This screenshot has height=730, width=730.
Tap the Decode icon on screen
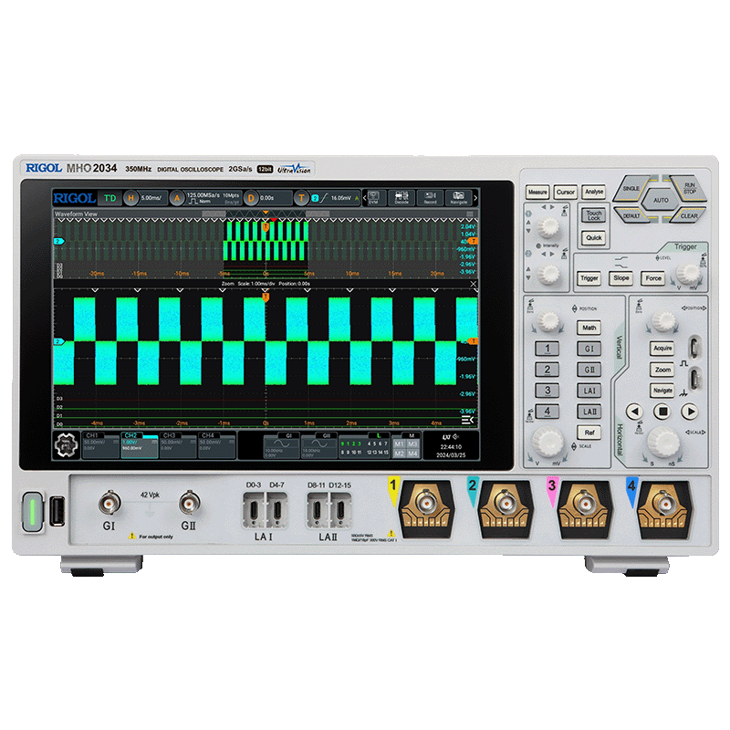(401, 197)
